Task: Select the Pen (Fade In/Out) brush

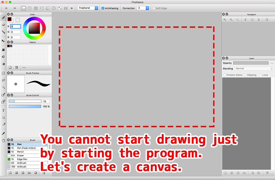Action: pyautogui.click(x=27, y=148)
